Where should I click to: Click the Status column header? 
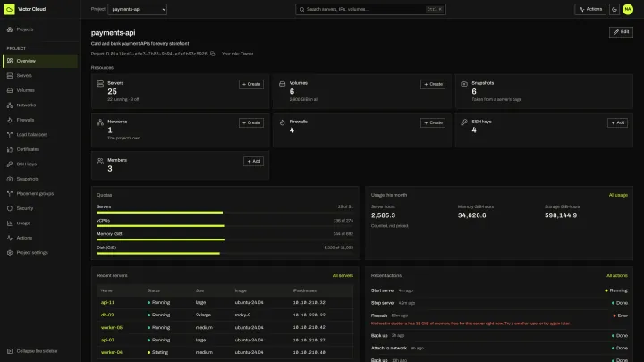[154, 290]
